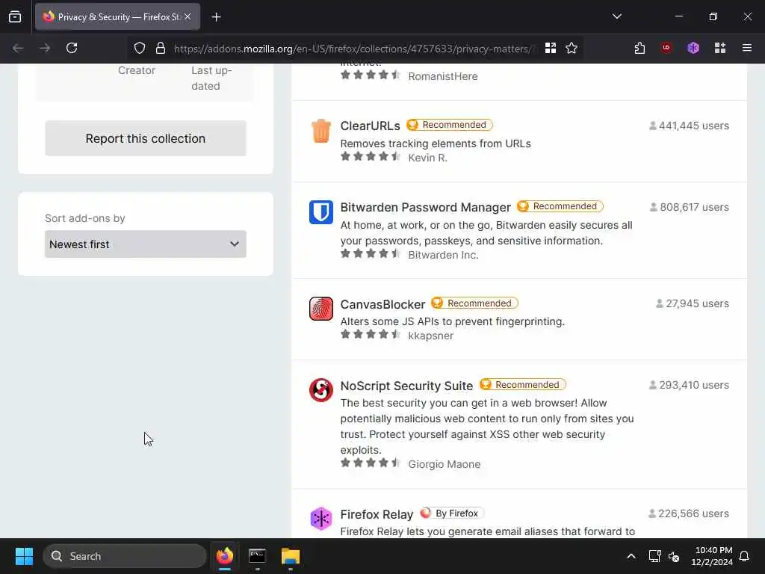
Task: Click author name Kevin R.
Action: 427,158
